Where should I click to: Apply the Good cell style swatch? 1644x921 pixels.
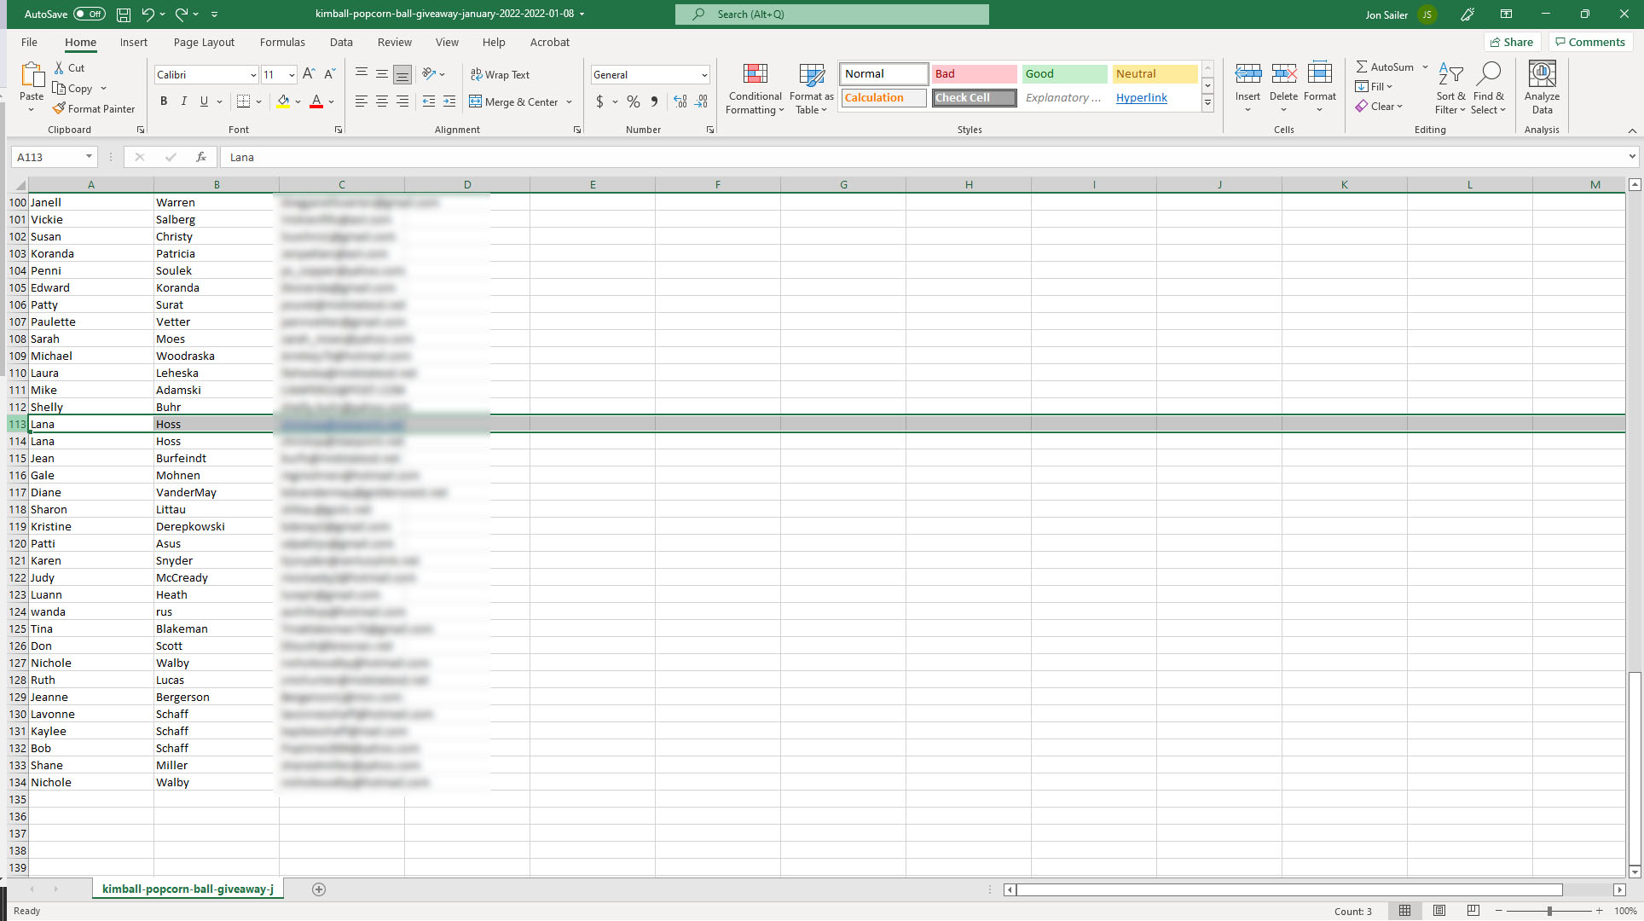point(1063,74)
